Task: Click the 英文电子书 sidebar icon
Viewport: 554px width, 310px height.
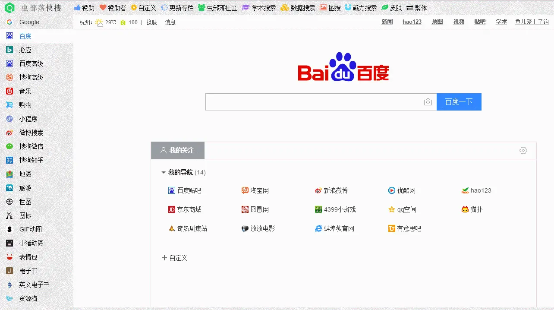Action: 9,285
